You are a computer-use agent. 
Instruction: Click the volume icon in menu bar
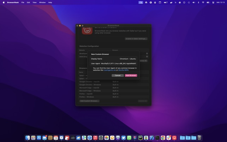pos(193,2)
